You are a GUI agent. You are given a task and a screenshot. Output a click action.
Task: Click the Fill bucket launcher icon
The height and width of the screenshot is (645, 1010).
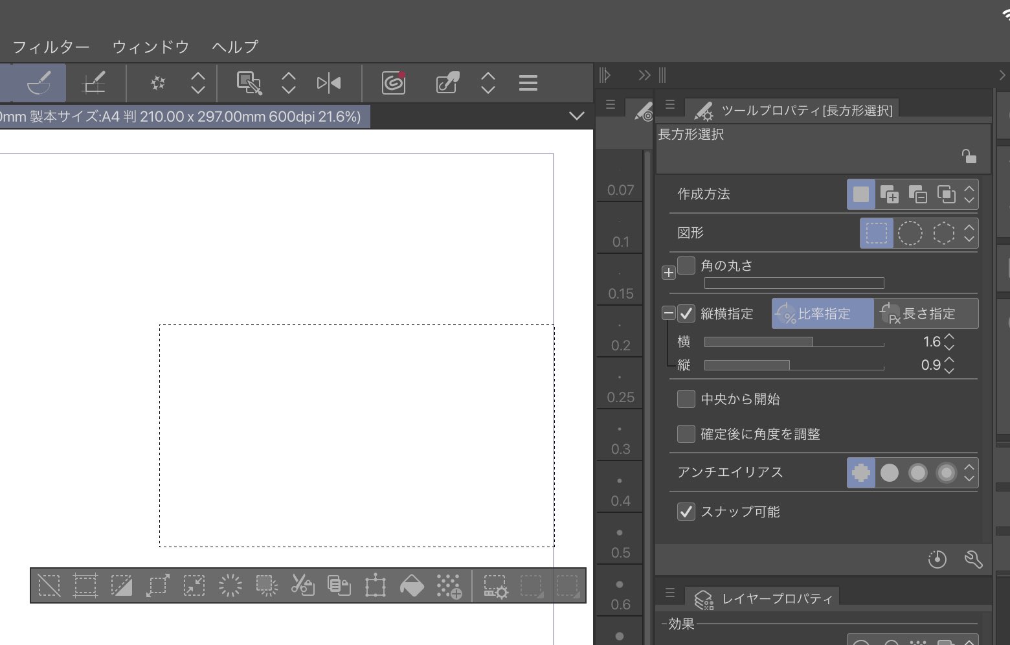412,585
